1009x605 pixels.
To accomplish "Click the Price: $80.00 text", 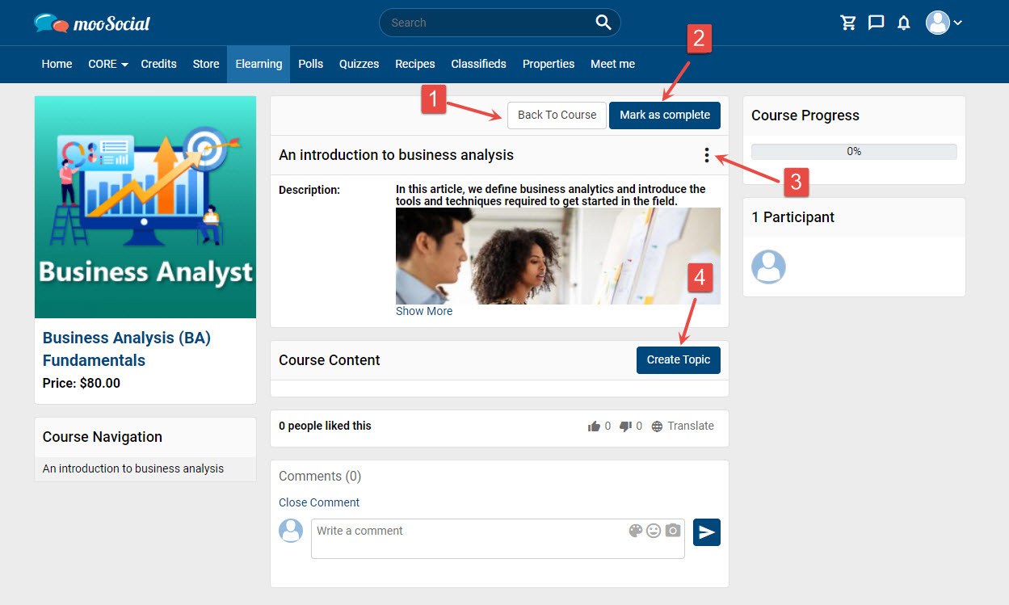I will click(x=82, y=383).
